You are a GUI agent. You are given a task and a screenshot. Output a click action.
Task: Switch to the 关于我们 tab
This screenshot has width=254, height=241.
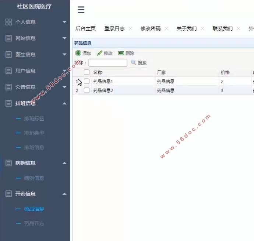coord(186,28)
